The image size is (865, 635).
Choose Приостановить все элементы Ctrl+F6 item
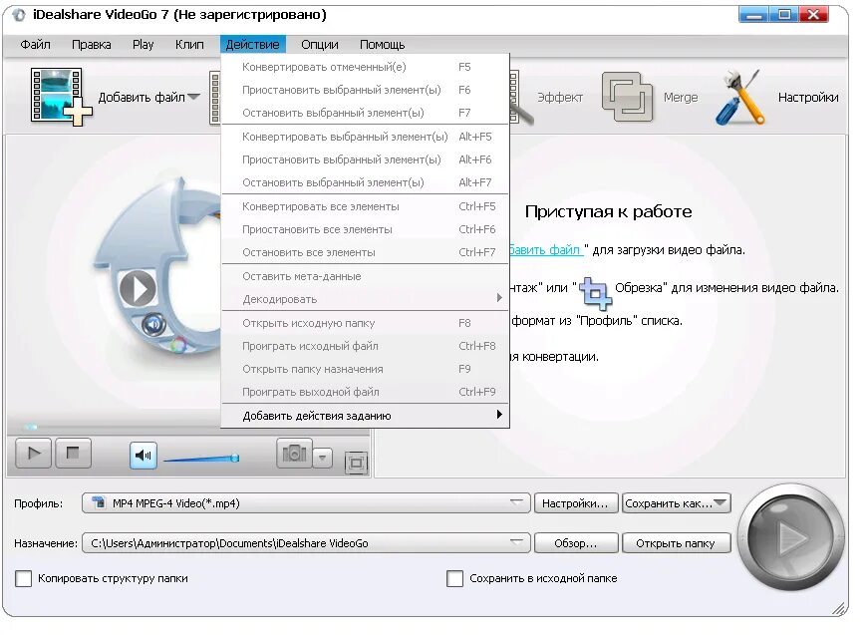[365, 229]
